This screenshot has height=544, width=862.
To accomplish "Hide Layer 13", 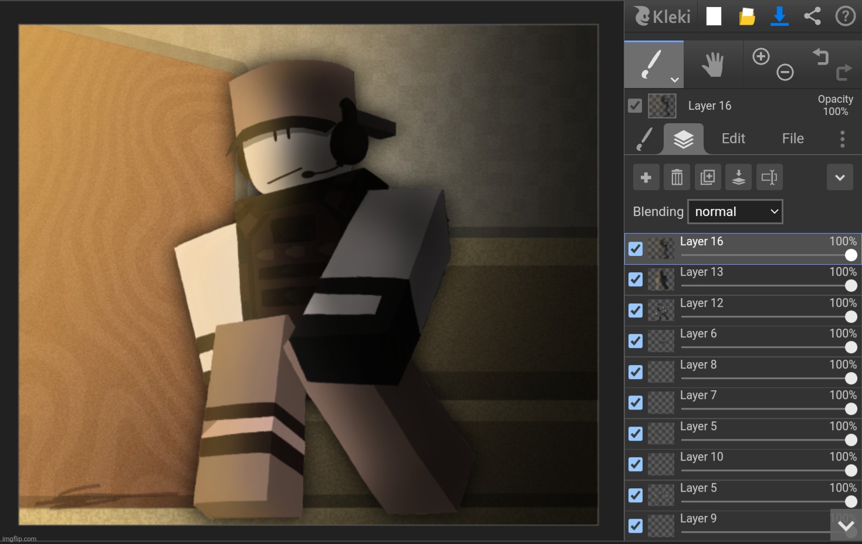I will [635, 279].
